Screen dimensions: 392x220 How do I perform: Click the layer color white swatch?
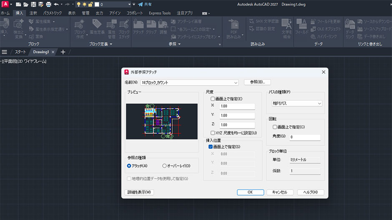tap(97, 5)
